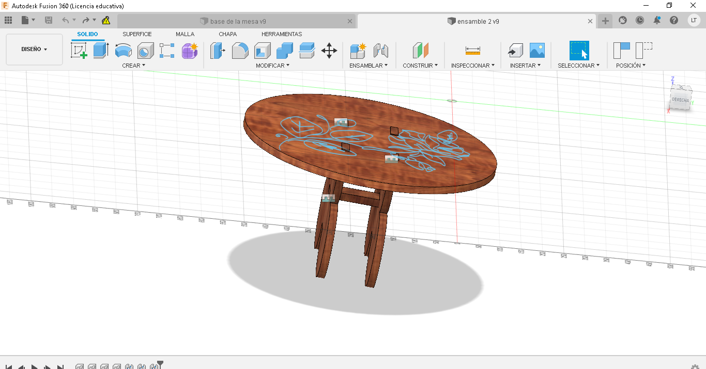
Task: Open the DISEÑO workspace dropdown
Action: tap(34, 50)
